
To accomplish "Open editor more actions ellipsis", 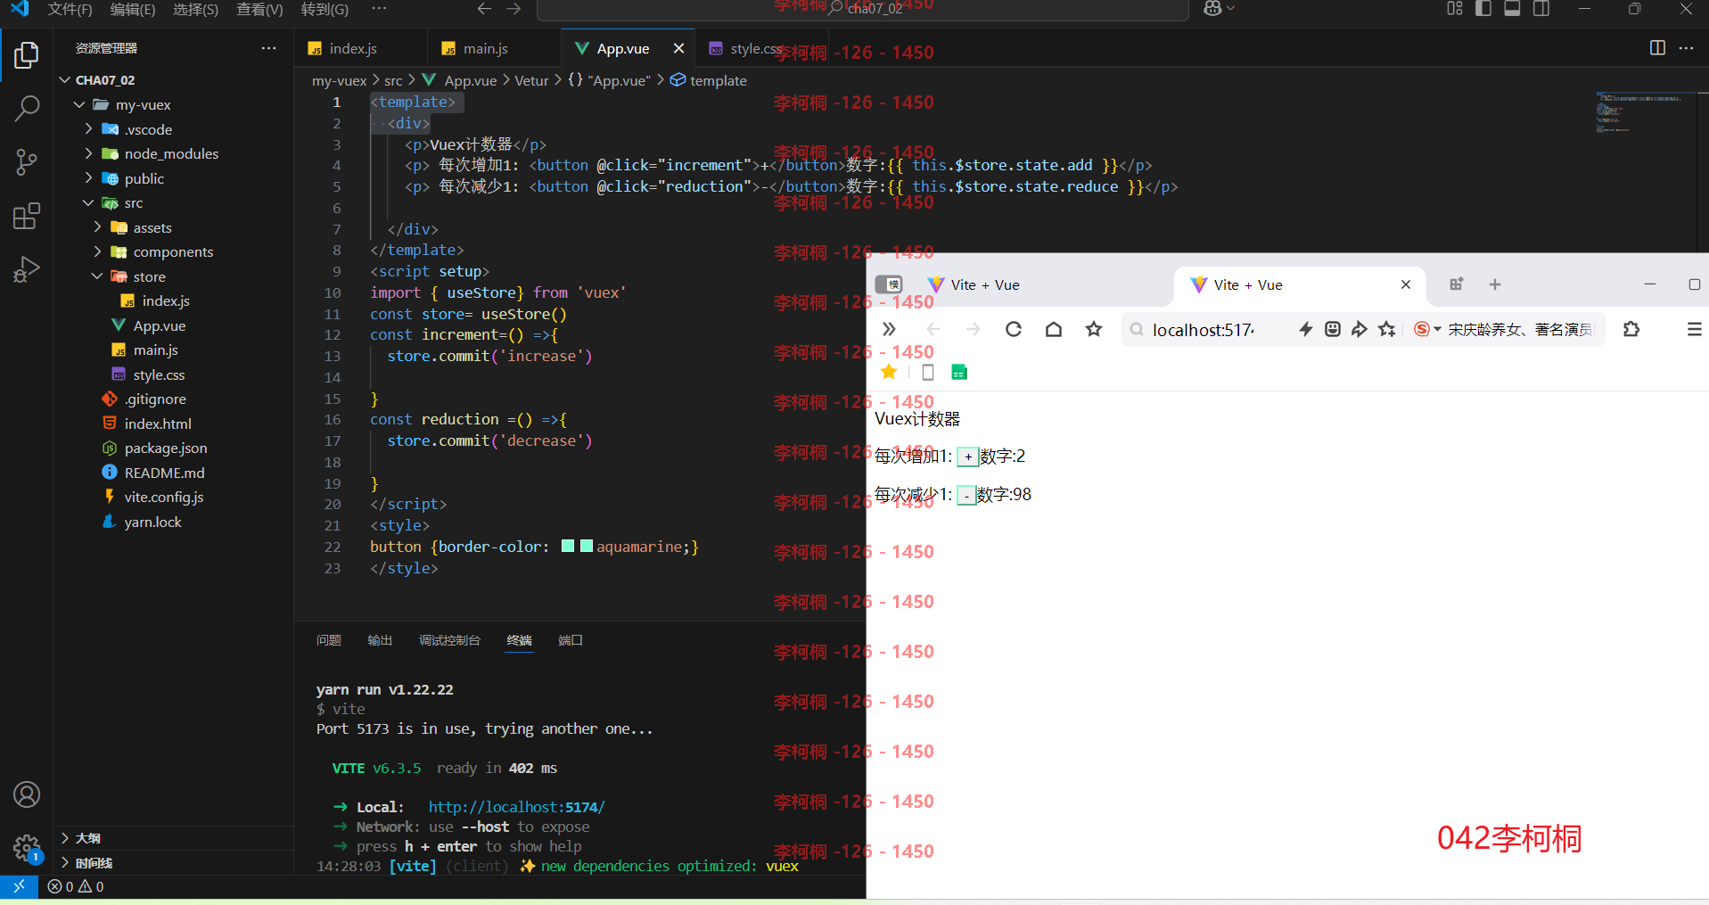I will pos(1686,48).
